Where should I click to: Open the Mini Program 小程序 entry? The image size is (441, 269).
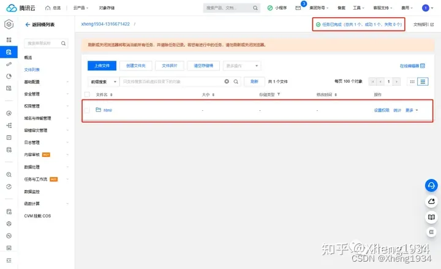click(277, 8)
